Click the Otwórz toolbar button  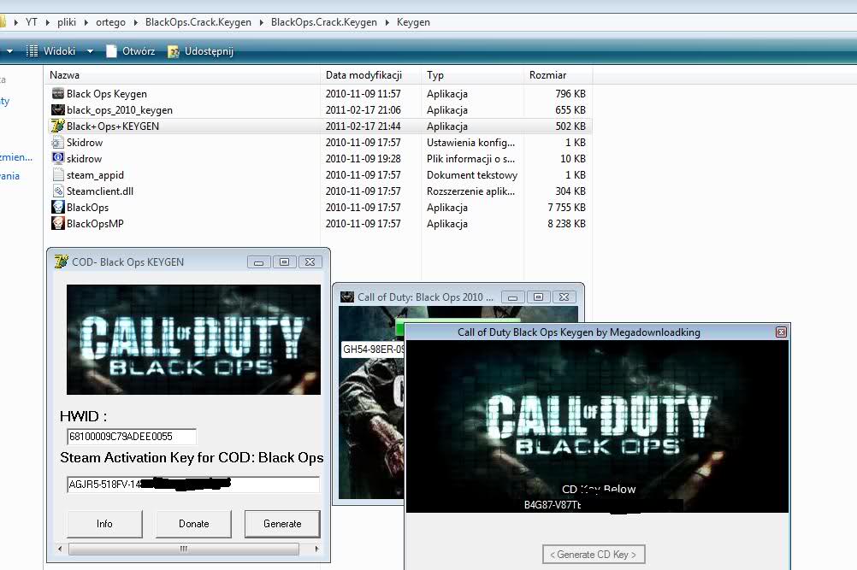[x=130, y=51]
